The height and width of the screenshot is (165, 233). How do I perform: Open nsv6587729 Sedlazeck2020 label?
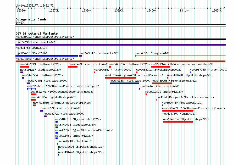(x=64, y=114)
